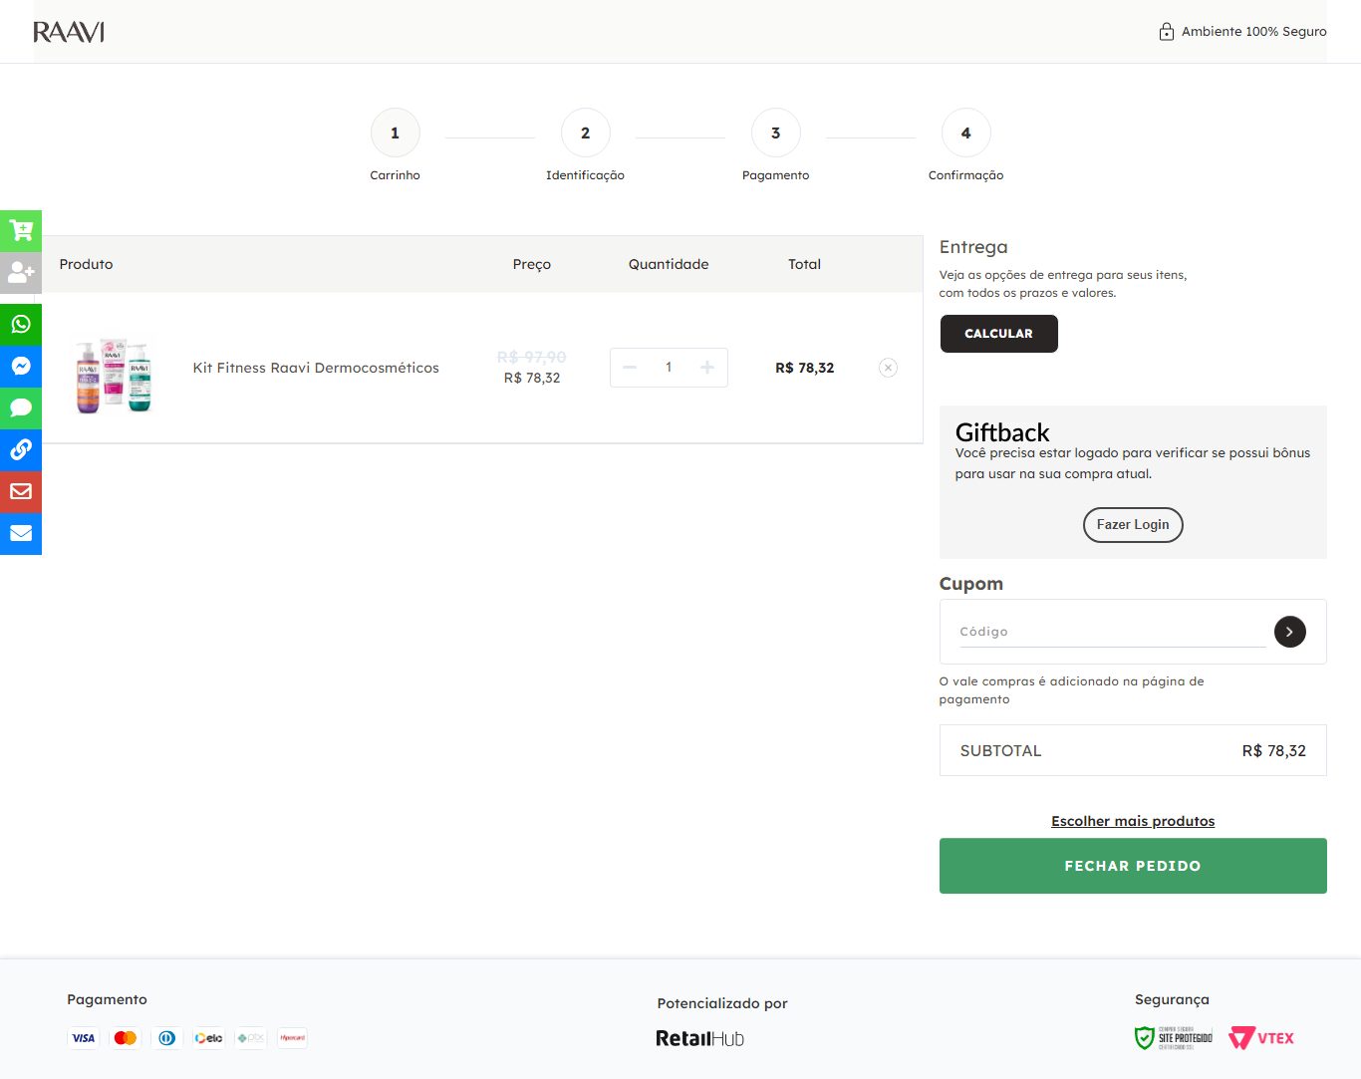Click the RetailHub logo
This screenshot has width=1361, height=1079.
click(699, 1038)
